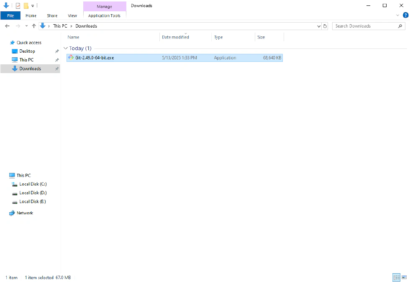Collapse the Today (1) group
The width and height of the screenshot is (410, 282).
66,48
